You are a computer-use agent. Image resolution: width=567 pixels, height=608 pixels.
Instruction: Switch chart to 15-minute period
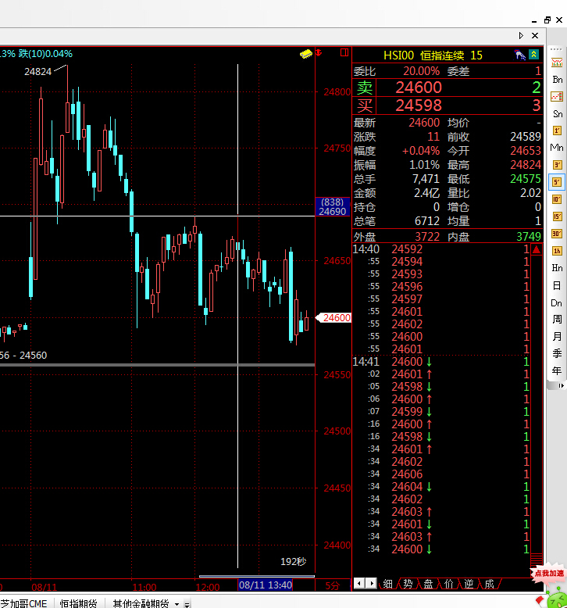point(557,216)
